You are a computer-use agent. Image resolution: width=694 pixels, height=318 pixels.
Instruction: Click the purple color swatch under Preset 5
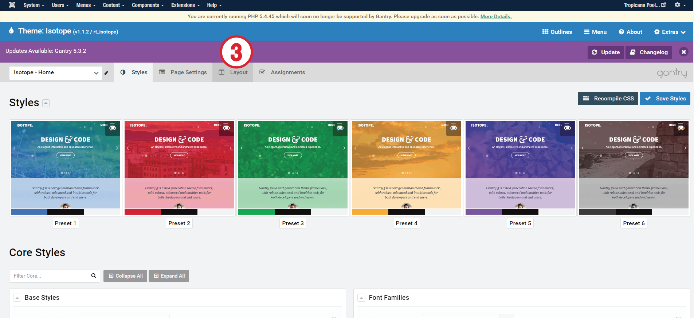pos(484,212)
